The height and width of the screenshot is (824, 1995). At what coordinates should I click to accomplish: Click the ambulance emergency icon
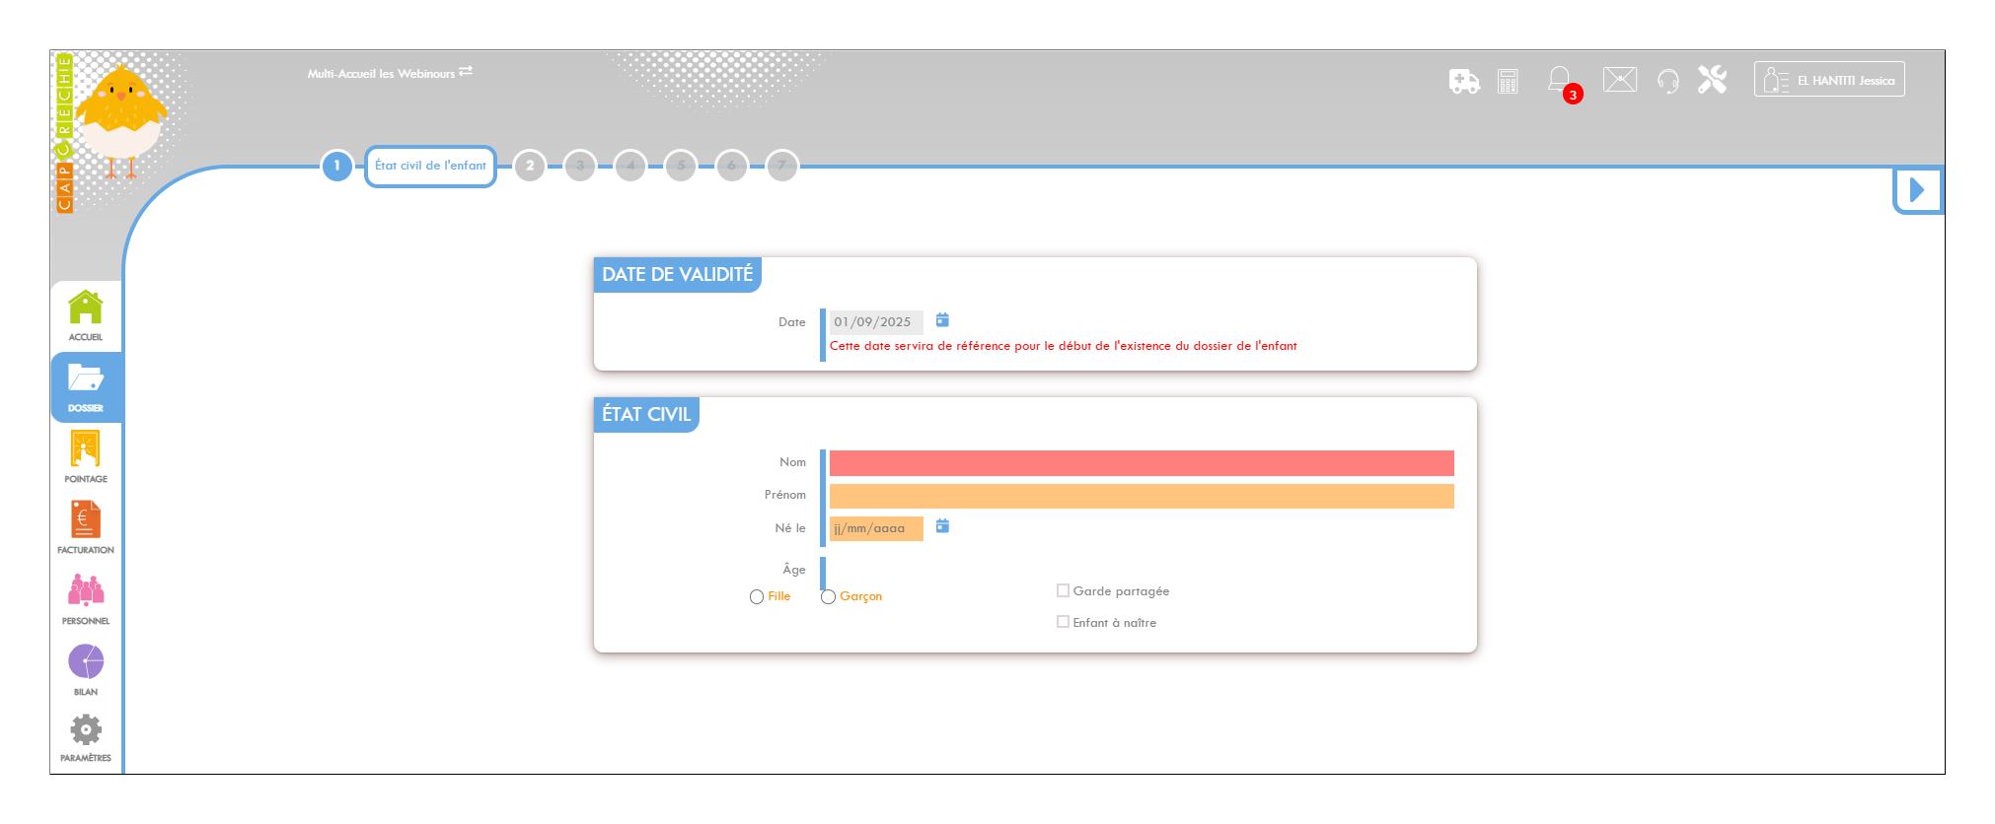pyautogui.click(x=1463, y=81)
